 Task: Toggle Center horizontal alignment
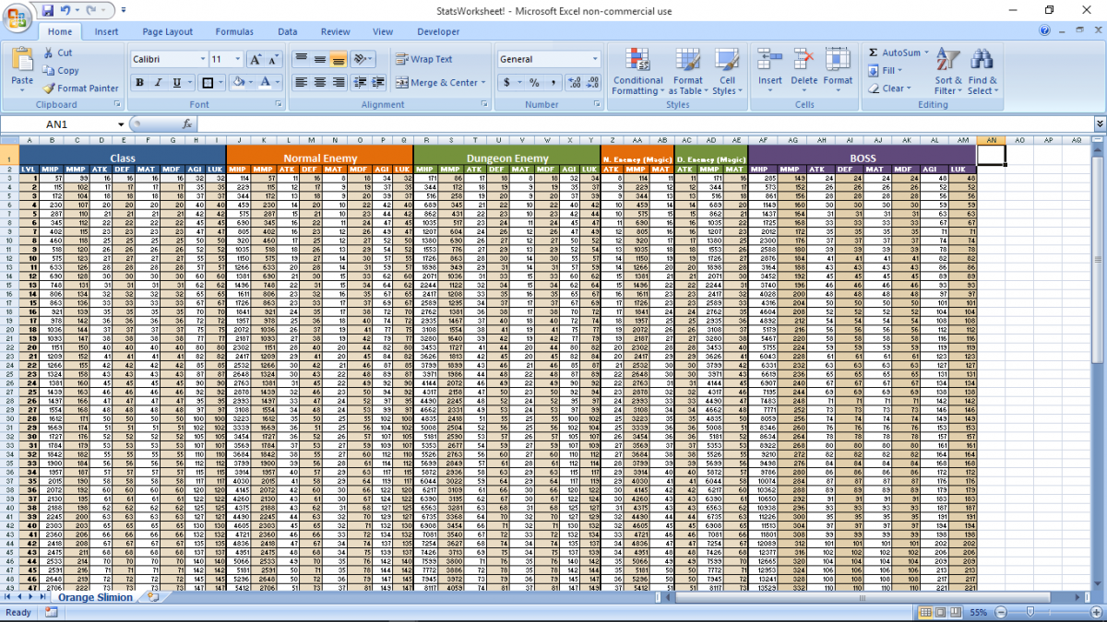pos(319,83)
